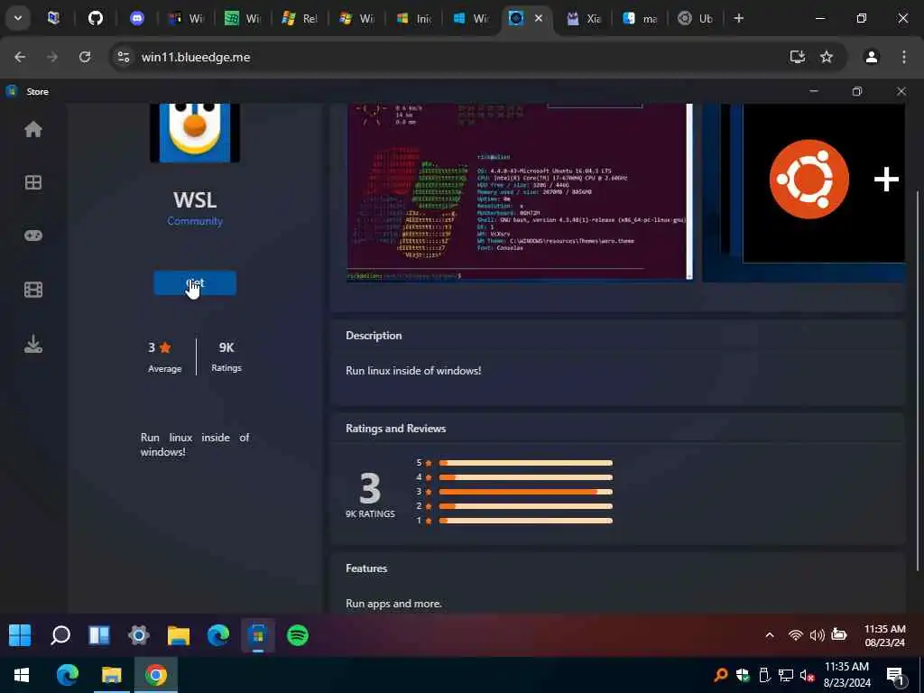Open the Chrome three-dot menu

904,57
